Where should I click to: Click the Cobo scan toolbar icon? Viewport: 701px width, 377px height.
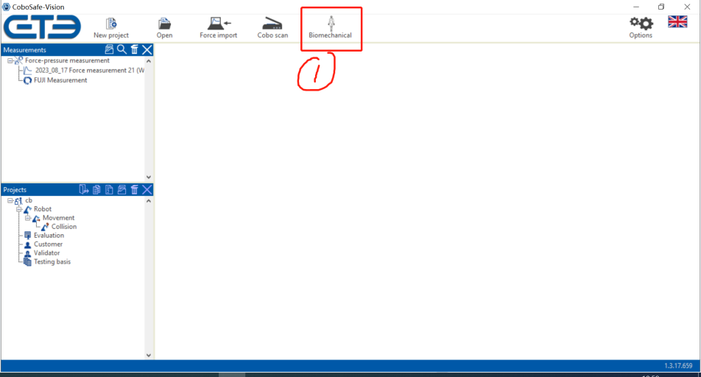[272, 27]
